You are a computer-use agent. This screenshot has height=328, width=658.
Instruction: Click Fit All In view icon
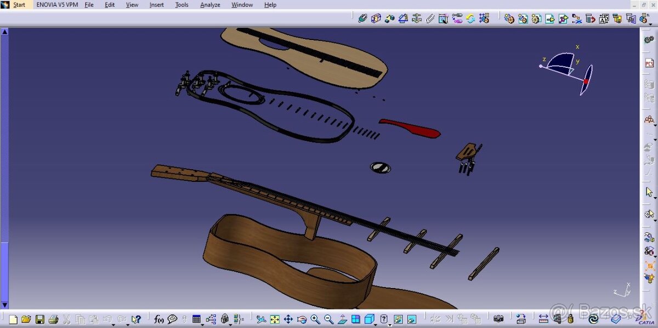(275, 319)
